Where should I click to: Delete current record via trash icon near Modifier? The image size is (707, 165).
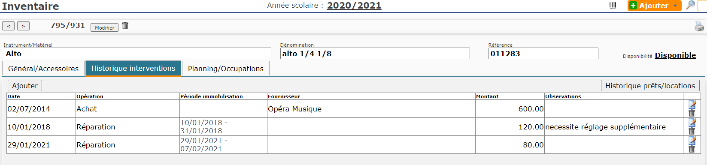[x=125, y=26]
